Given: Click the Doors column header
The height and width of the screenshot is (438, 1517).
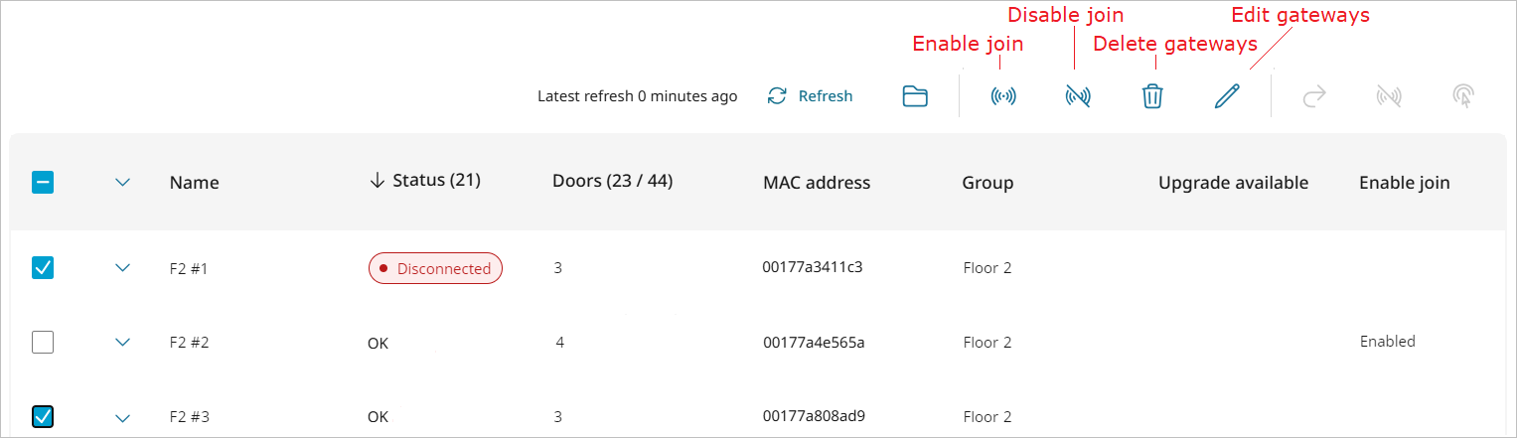Looking at the screenshot, I should (612, 181).
